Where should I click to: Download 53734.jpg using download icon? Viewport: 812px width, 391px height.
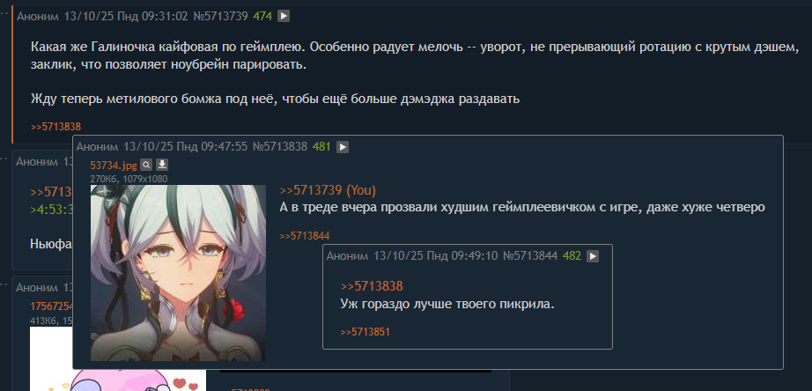point(162,166)
